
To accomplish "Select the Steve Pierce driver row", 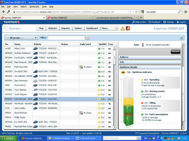I will (59, 85).
